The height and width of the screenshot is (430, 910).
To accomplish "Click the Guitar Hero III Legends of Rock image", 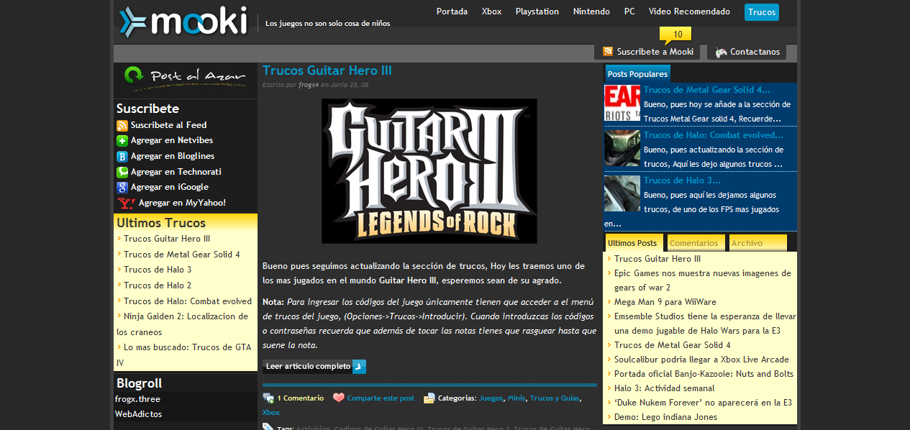I will tap(429, 171).
